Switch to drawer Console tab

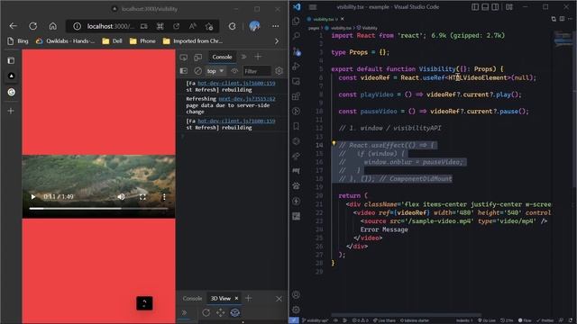(192, 298)
